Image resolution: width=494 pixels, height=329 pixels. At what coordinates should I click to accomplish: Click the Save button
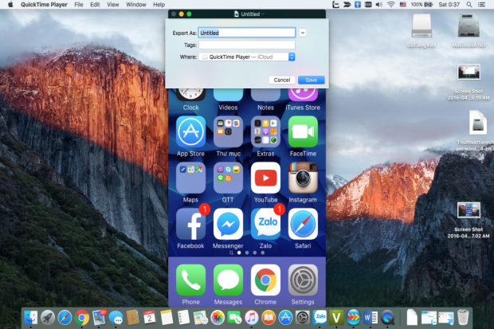[310, 80]
